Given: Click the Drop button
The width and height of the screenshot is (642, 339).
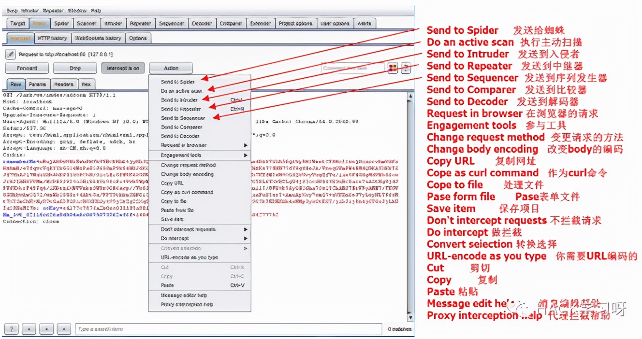Looking at the screenshot, I should (75, 68).
